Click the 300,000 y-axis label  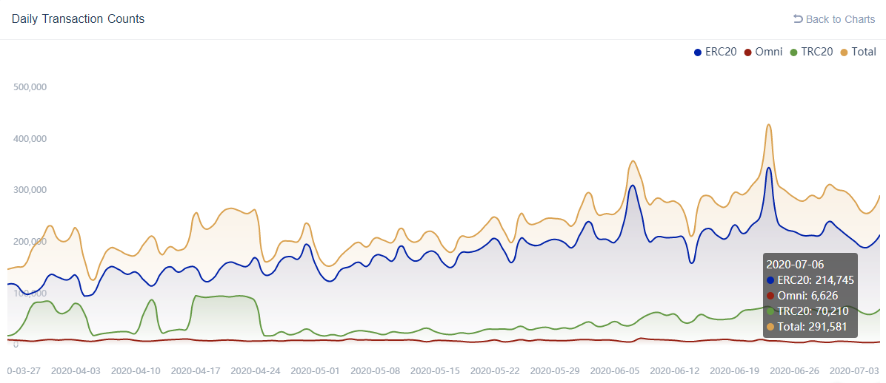point(29,189)
